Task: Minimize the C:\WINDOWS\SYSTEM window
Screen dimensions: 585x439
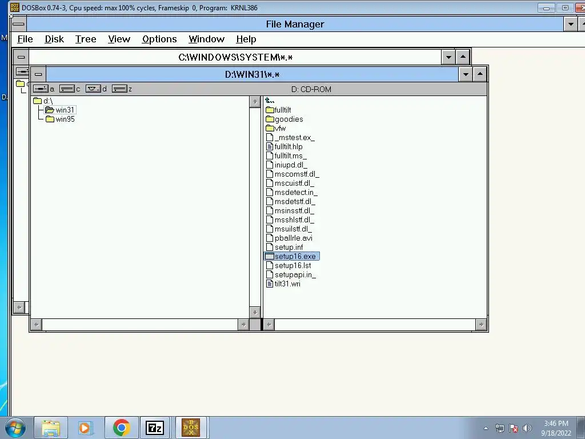Action: tap(448, 57)
